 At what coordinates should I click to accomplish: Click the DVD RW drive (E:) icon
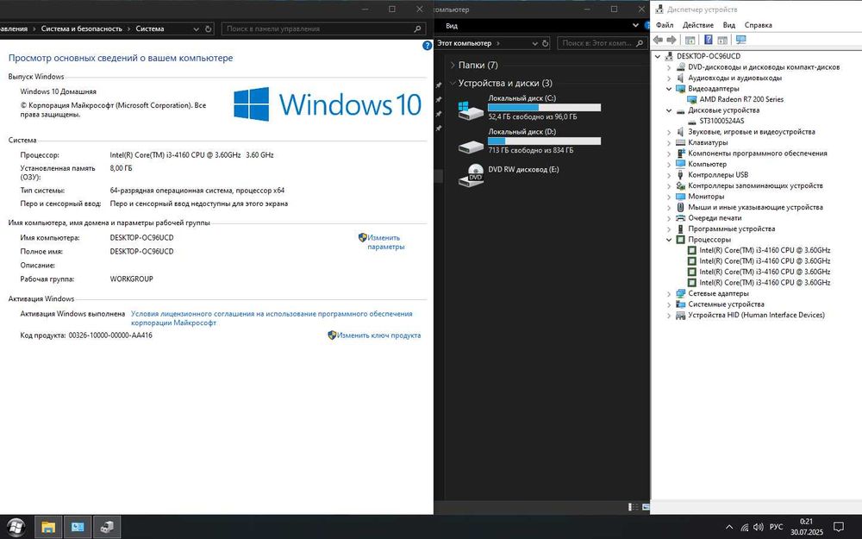(471, 175)
